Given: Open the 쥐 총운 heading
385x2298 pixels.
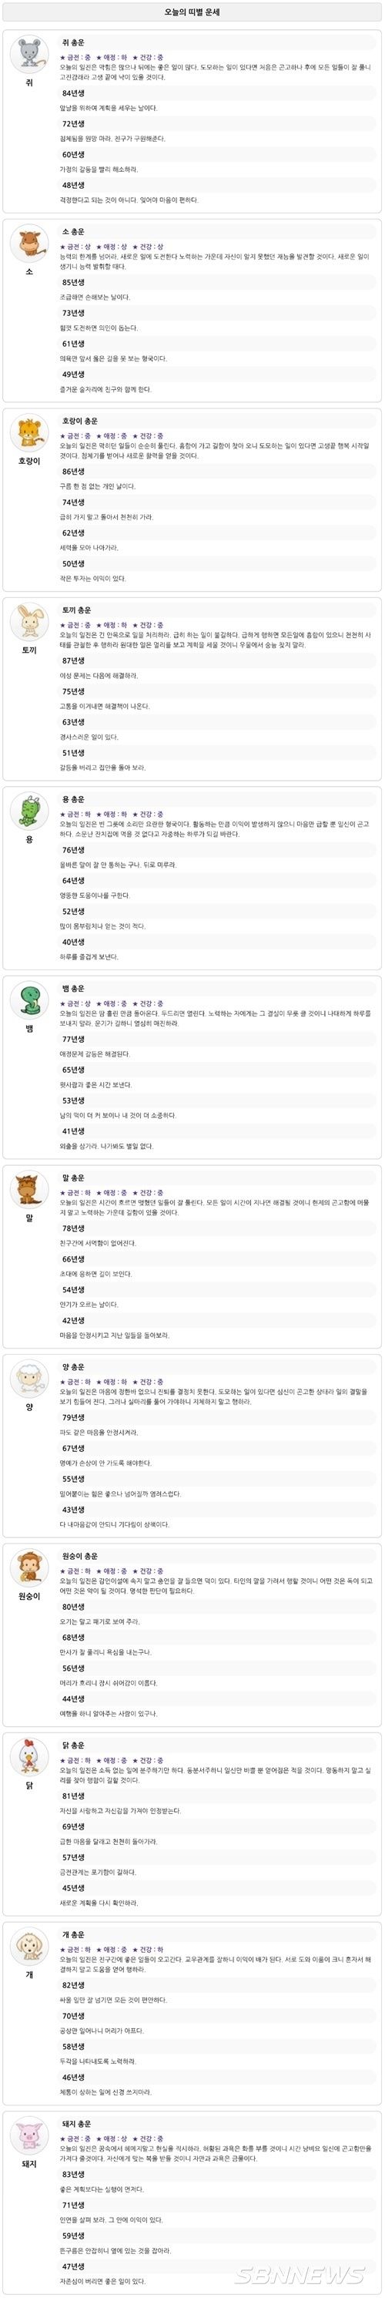Looking at the screenshot, I should [73, 43].
